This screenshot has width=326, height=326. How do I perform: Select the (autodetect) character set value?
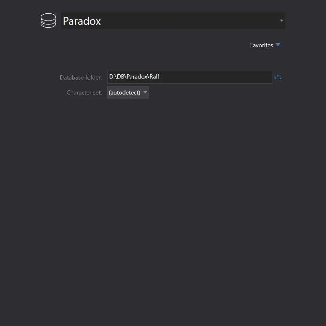point(125,93)
